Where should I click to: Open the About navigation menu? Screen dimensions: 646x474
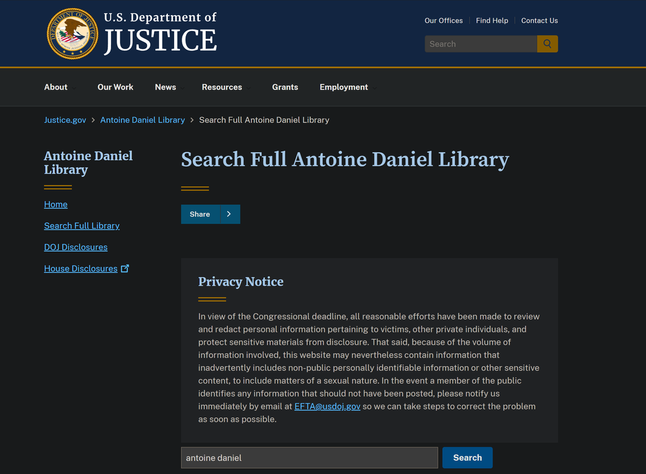[x=56, y=87]
